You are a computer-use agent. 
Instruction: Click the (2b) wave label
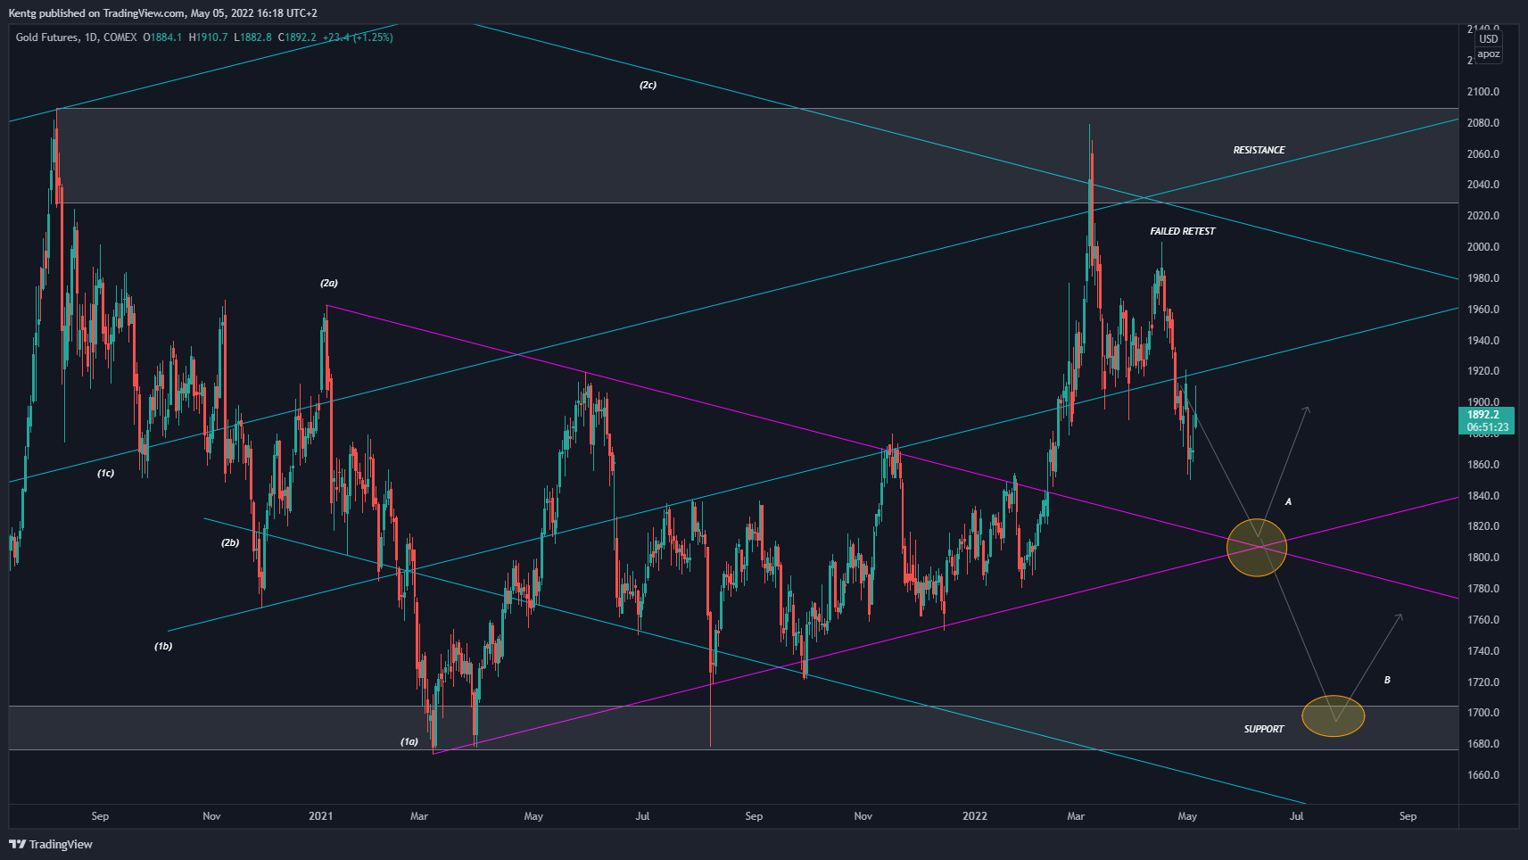(230, 542)
